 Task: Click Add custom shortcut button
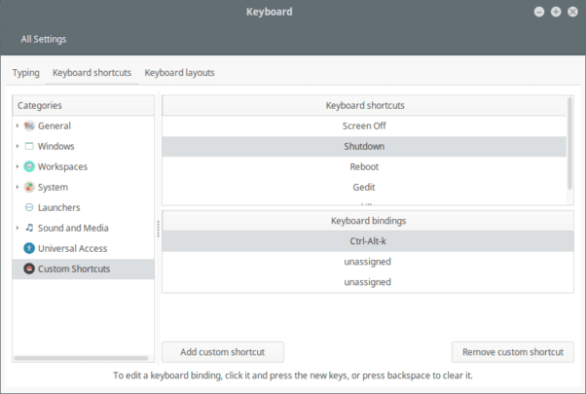click(223, 352)
